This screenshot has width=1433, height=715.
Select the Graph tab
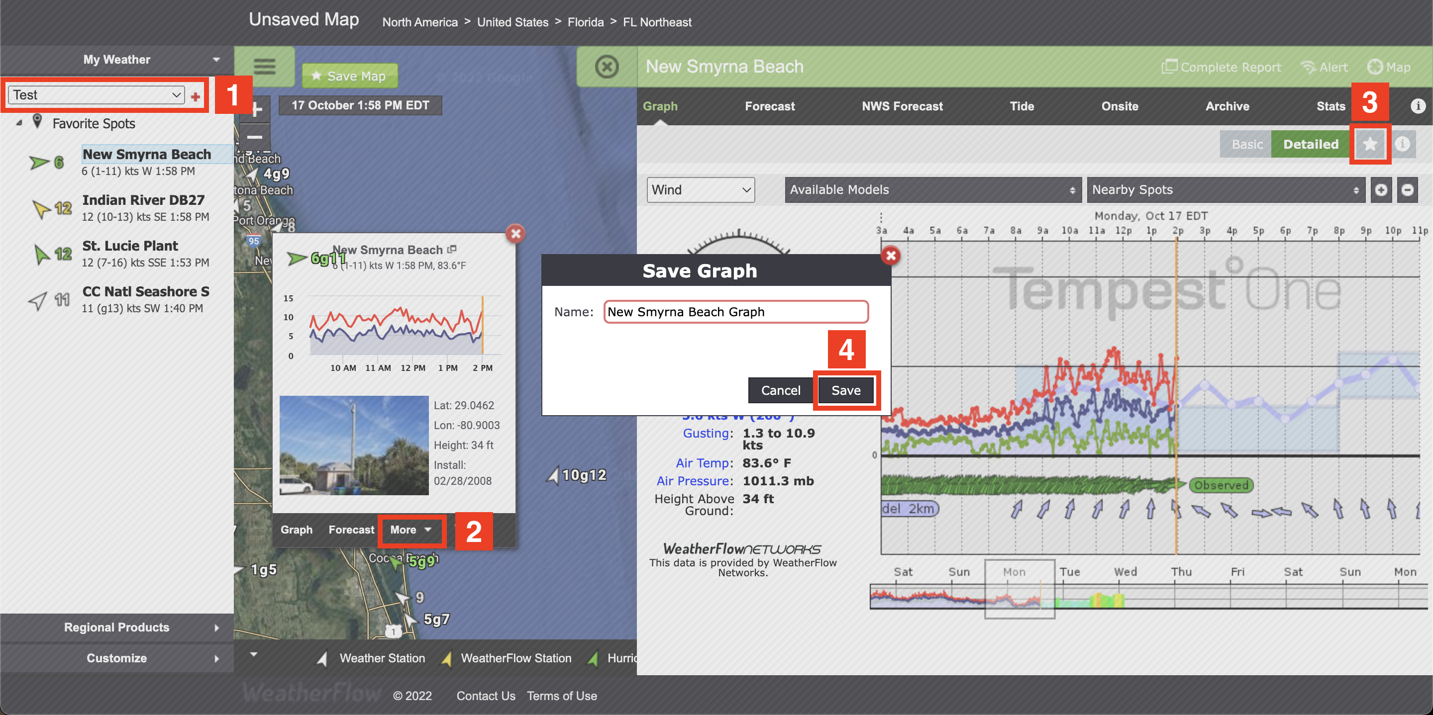coord(660,106)
